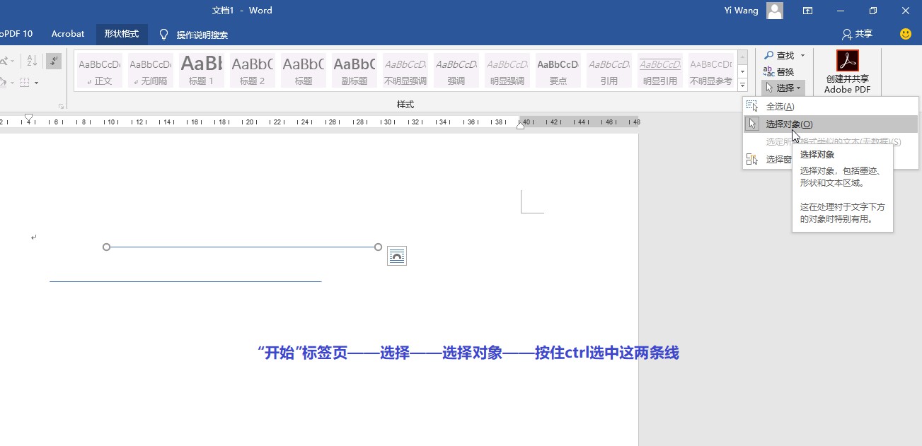Apply the 标题 1 style

201,69
